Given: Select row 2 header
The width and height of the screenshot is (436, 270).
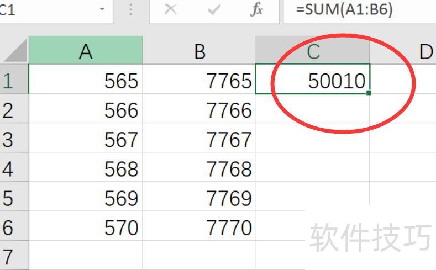Looking at the screenshot, I should 14,108.
